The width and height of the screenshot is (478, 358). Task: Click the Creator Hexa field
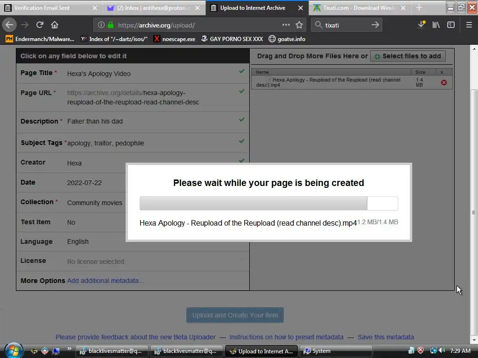[x=74, y=163]
